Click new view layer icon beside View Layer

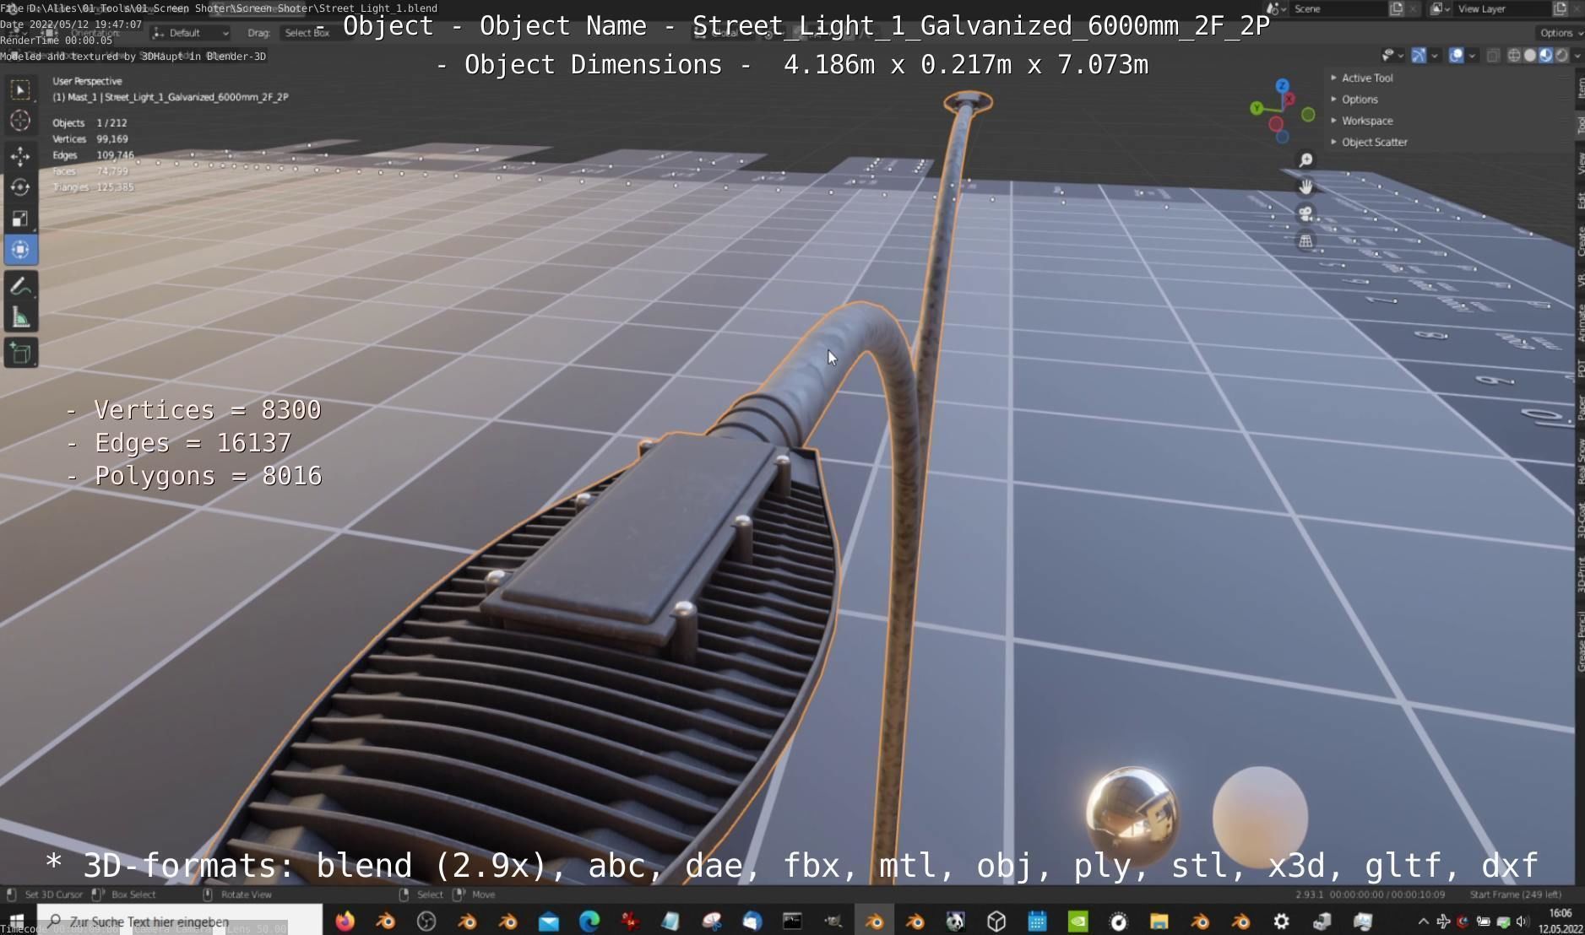(1559, 8)
